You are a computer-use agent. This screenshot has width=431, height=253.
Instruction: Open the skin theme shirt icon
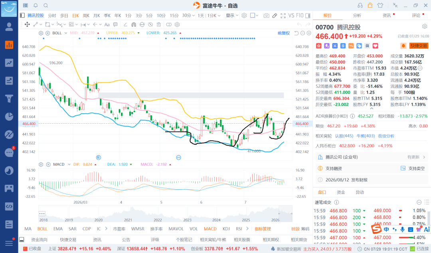tap(380, 5)
